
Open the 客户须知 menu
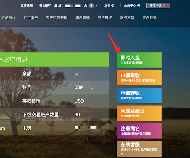click(150, 18)
